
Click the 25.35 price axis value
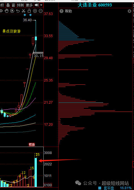(x=48, y=80)
